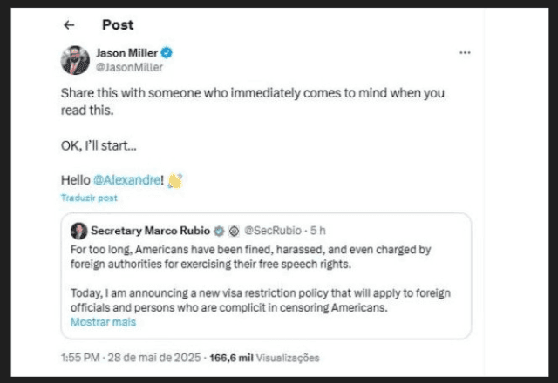
Task: Click the Post header title
Action: pos(118,25)
